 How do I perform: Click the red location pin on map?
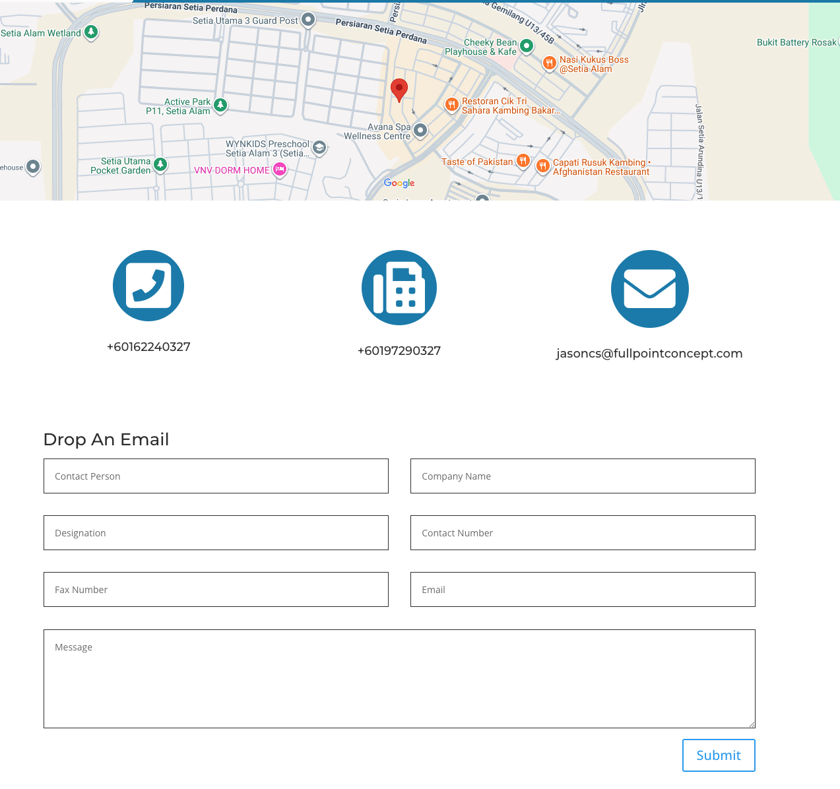point(399,90)
